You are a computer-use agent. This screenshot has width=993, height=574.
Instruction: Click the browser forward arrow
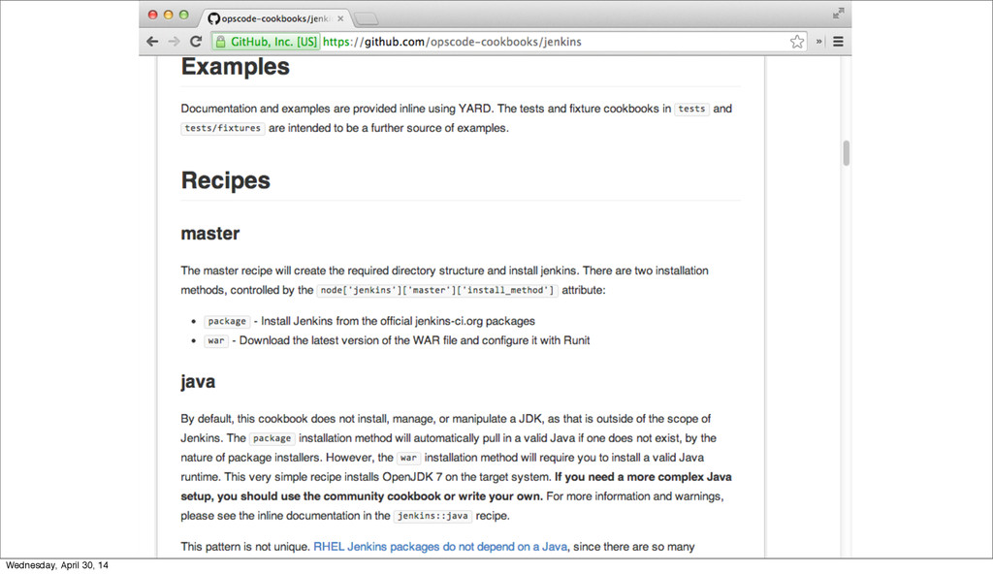tap(175, 42)
